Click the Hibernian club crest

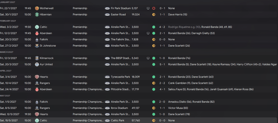pos(37,14)
